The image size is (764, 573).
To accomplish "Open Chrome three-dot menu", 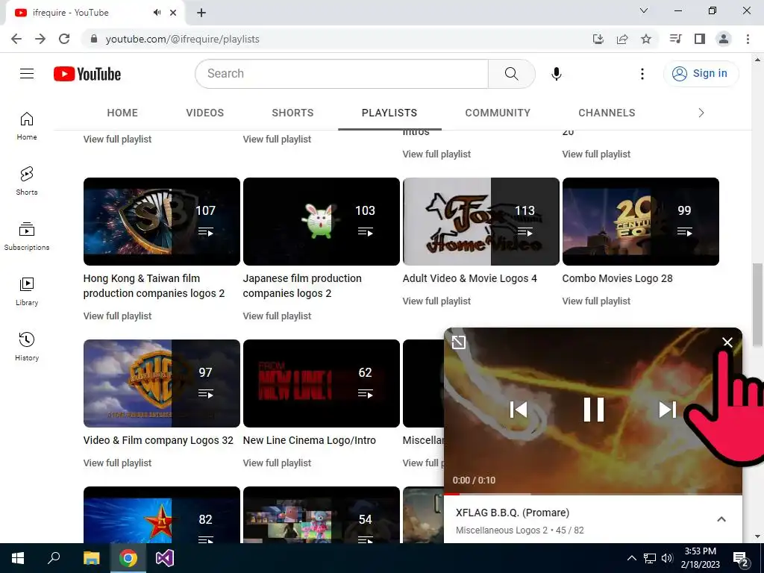I will [748, 39].
